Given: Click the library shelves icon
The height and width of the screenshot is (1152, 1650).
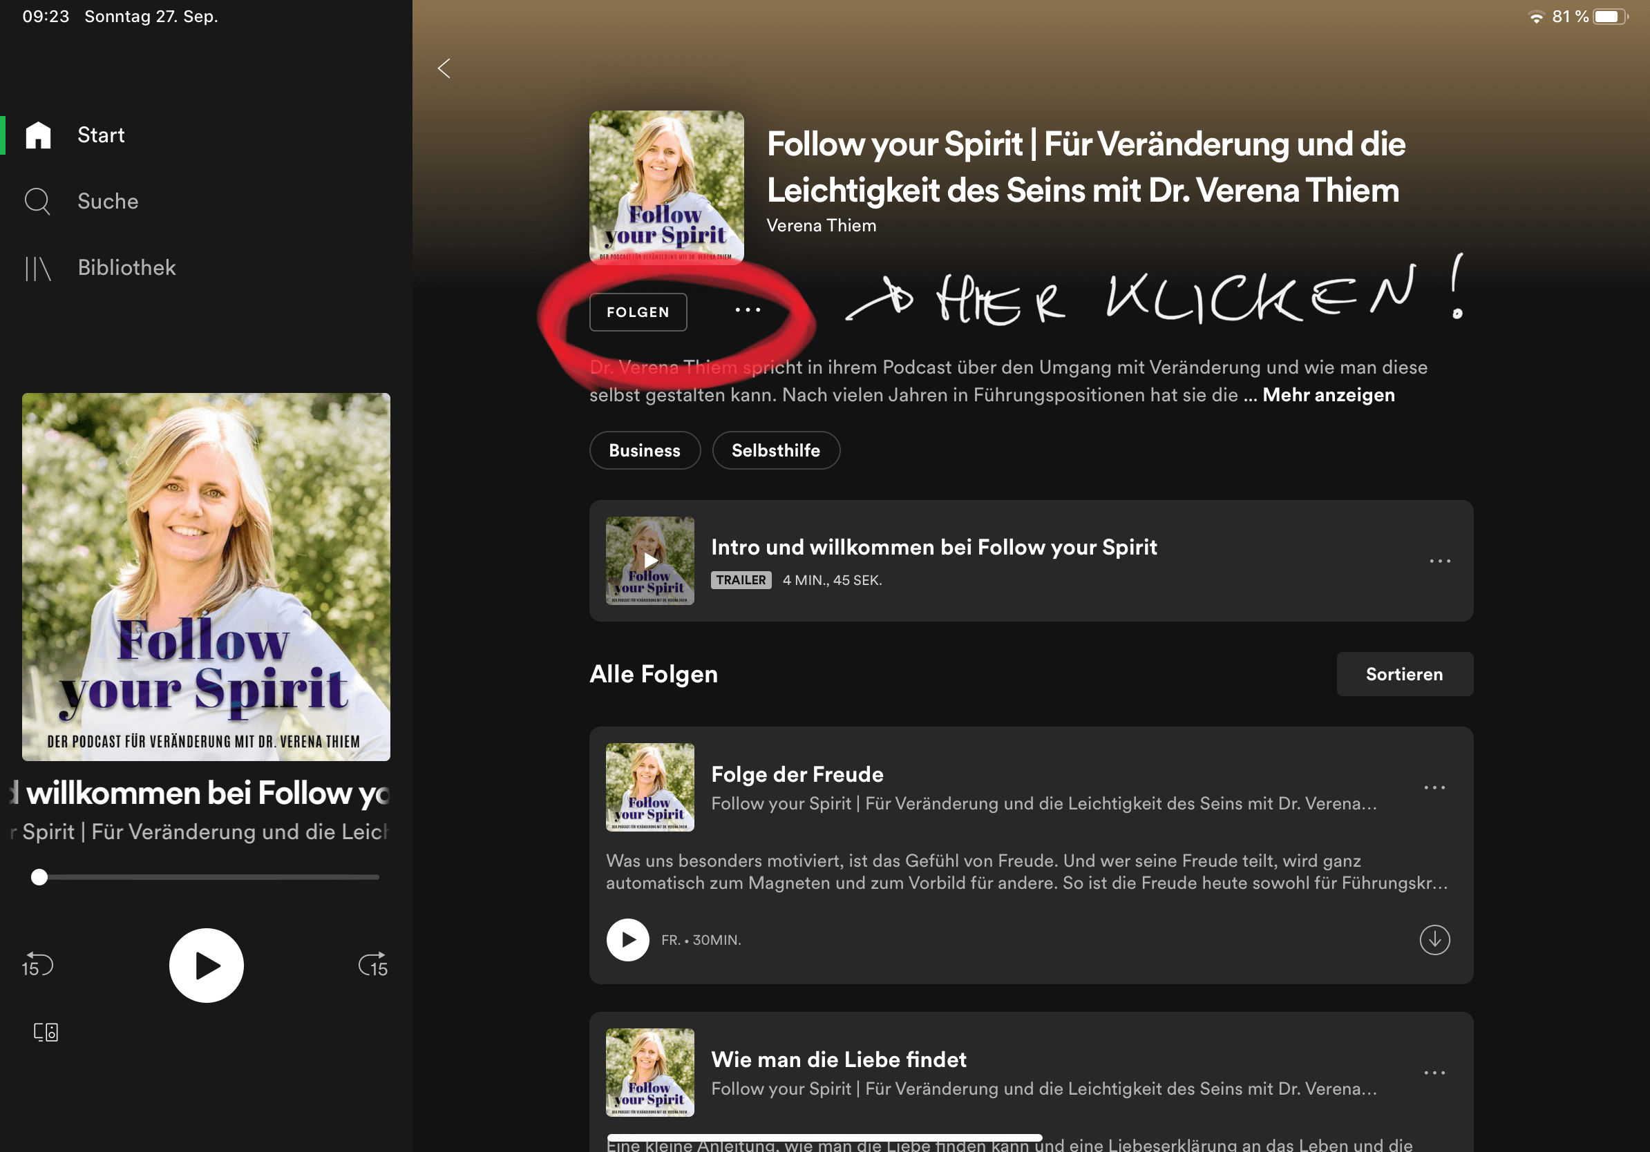Looking at the screenshot, I should click(38, 269).
